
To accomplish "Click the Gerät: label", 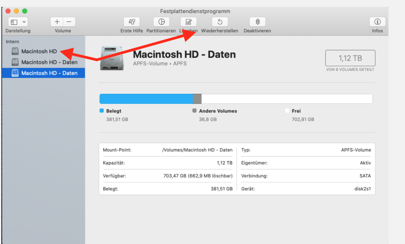I will click(248, 189).
